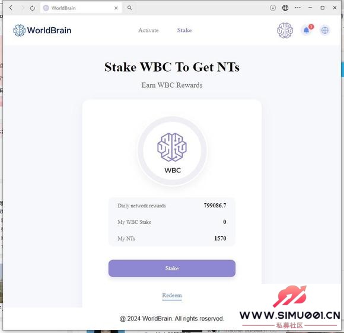Viewport: 344px width, 333px height.
Task: Click the WBC token circle logo
Action: (x=172, y=151)
